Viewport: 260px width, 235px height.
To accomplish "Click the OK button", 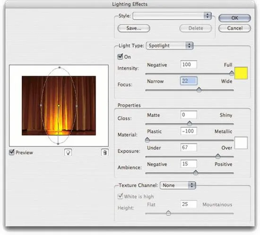I will tap(234, 18).
